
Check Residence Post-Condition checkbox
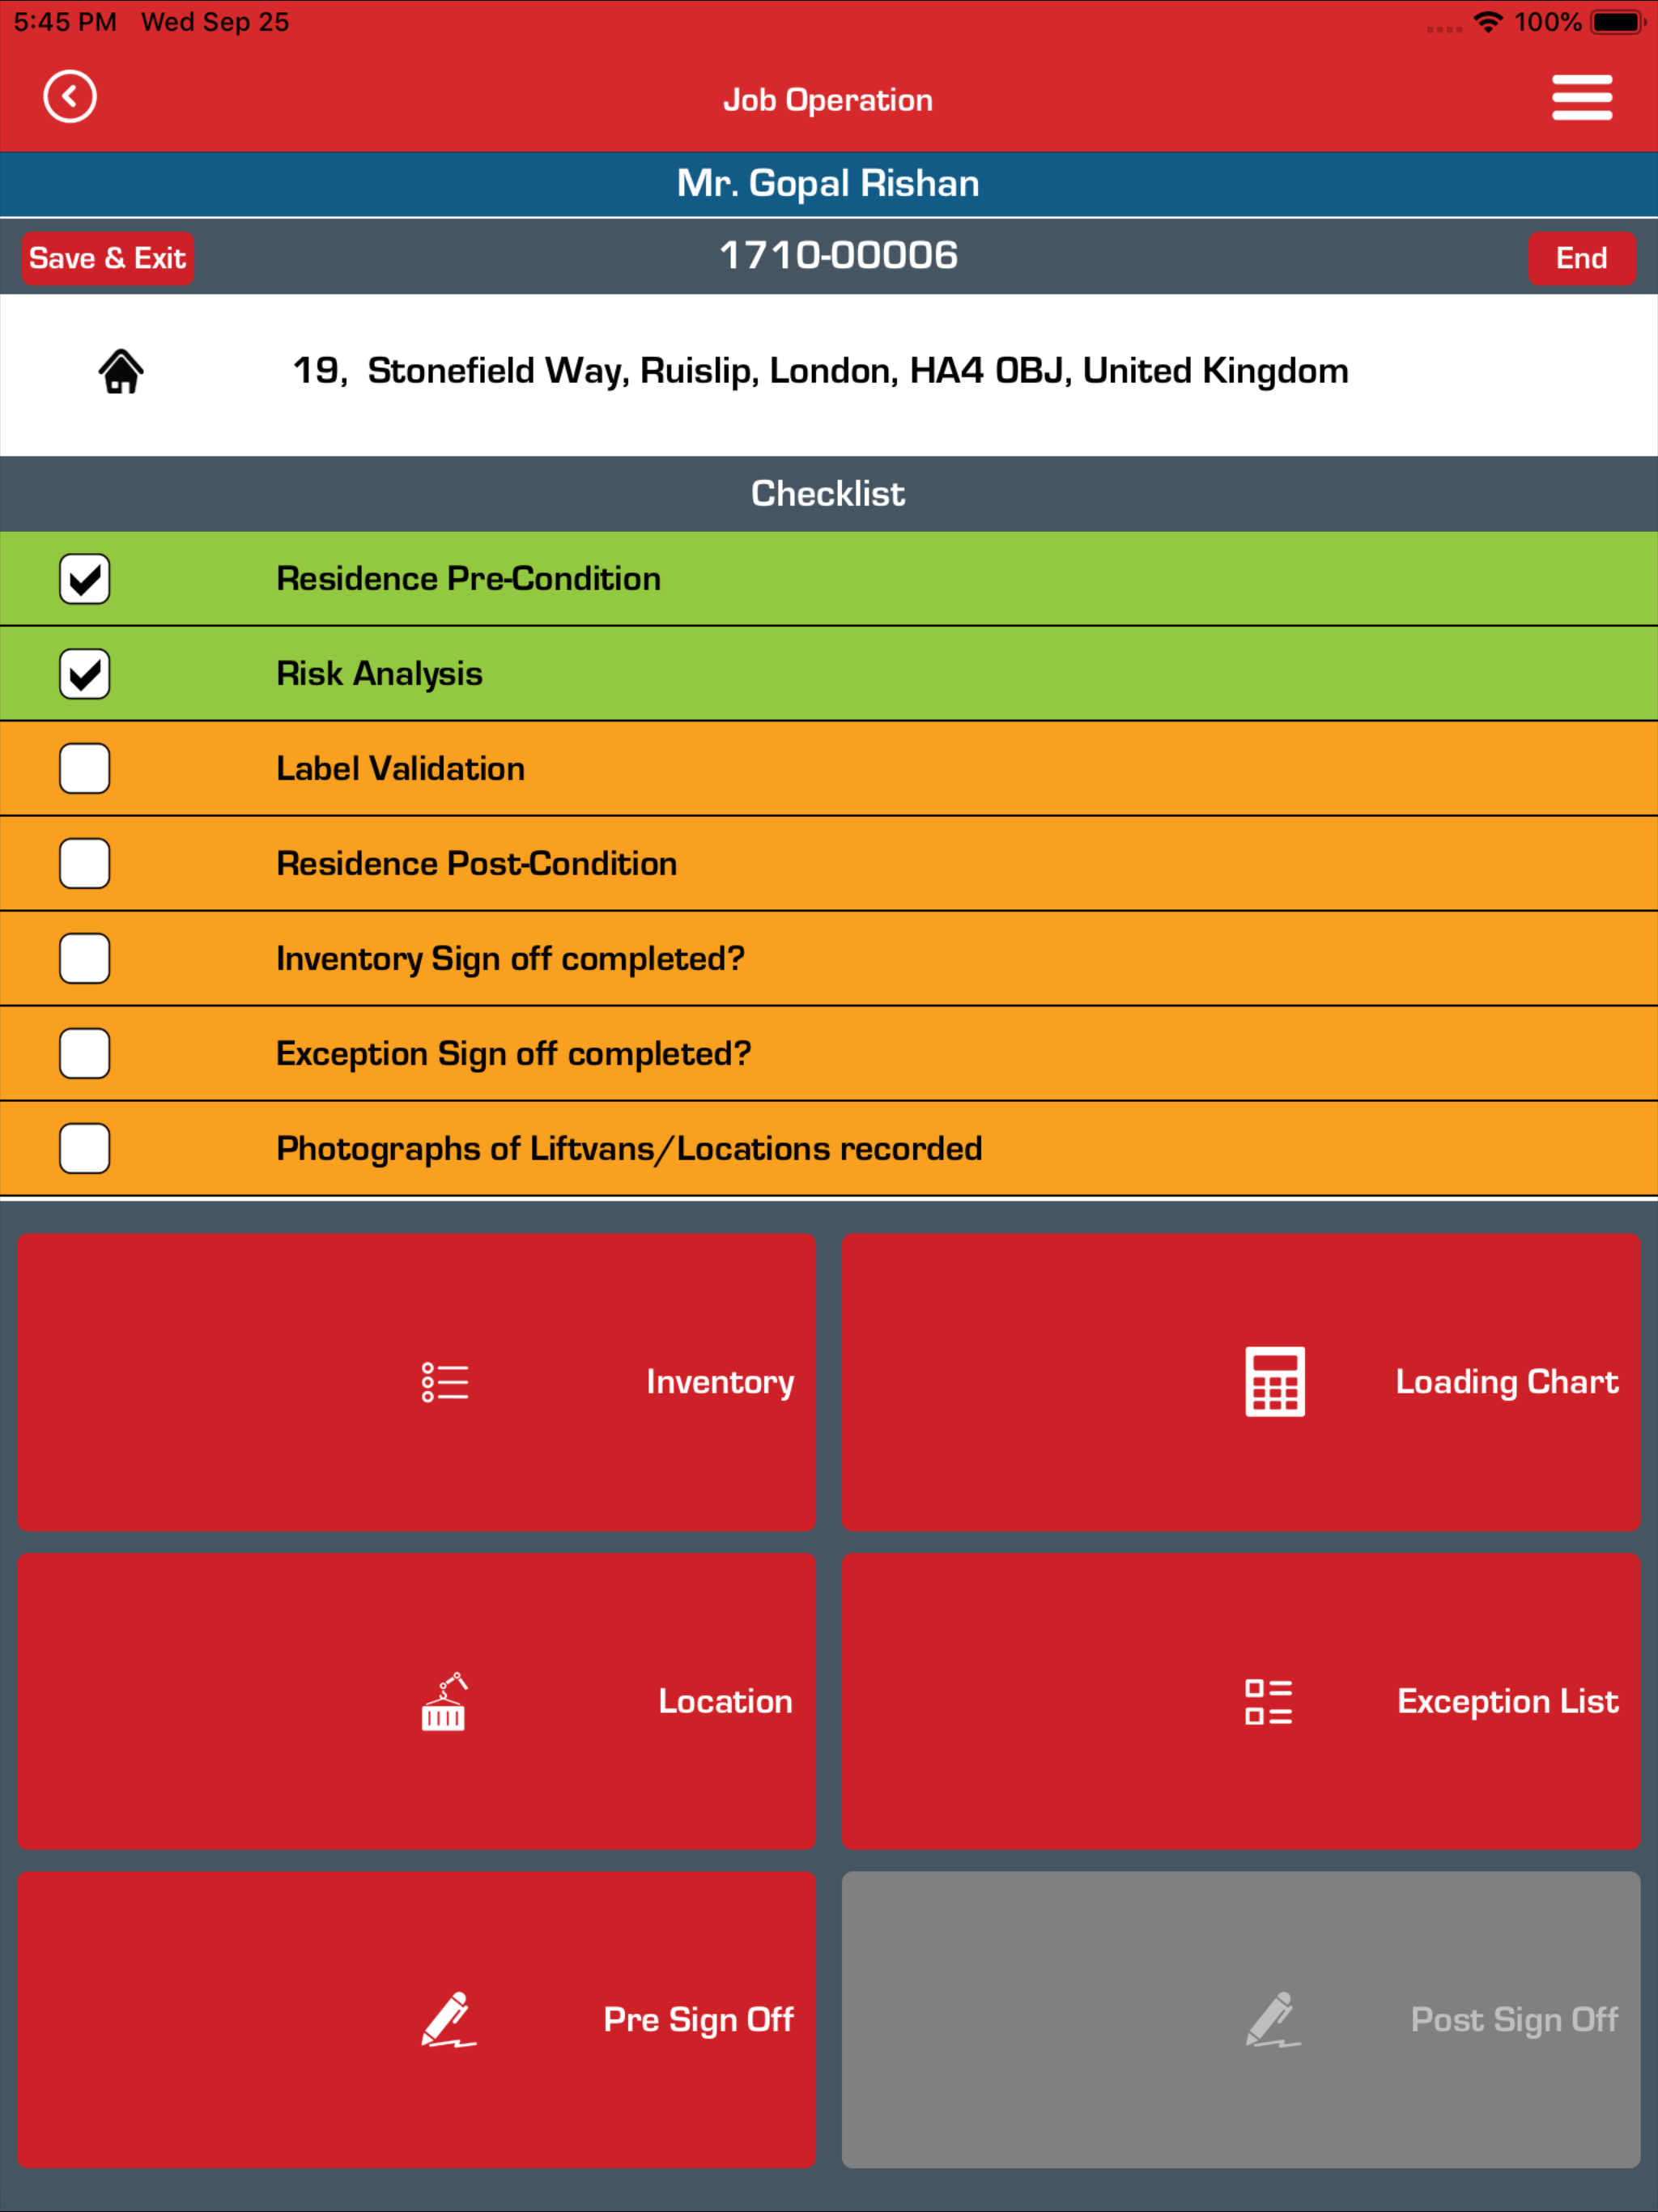(x=85, y=864)
